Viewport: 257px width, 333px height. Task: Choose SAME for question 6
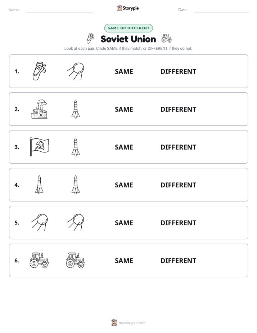(x=124, y=261)
